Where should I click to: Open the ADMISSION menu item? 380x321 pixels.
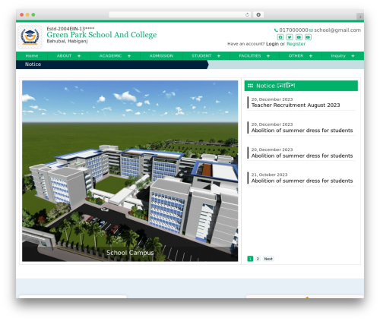click(x=161, y=56)
